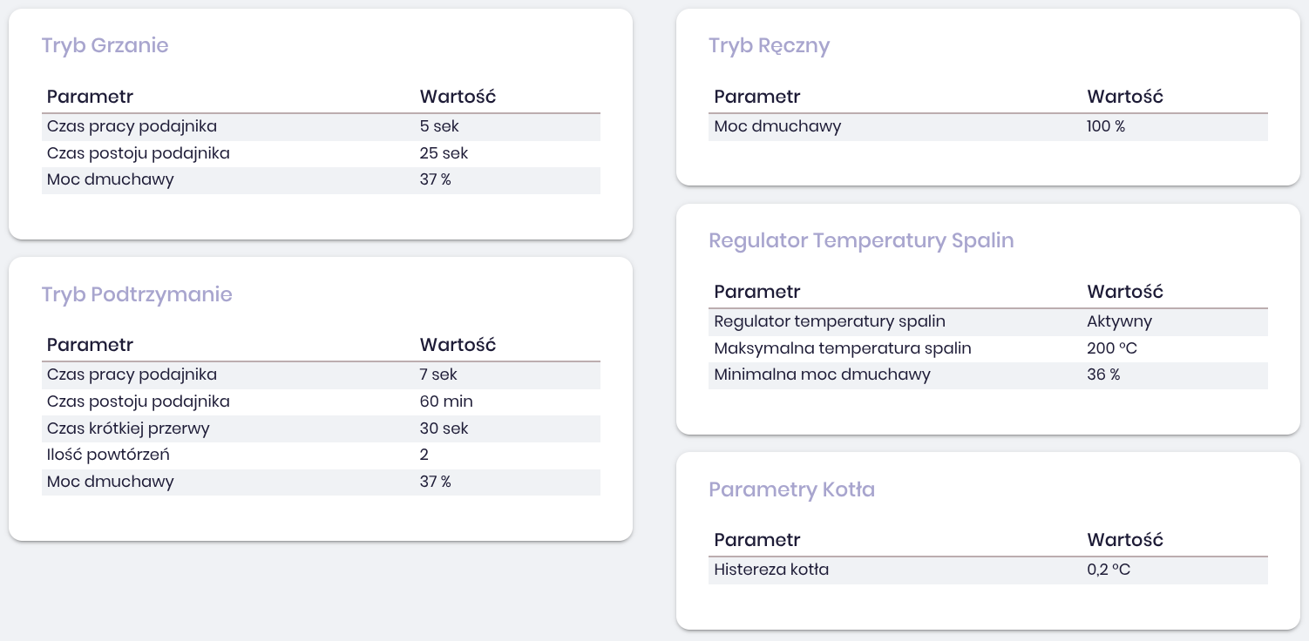1309x641 pixels.
Task: Click the Regulator Temperatury Spalin card heading
Action: tap(861, 240)
